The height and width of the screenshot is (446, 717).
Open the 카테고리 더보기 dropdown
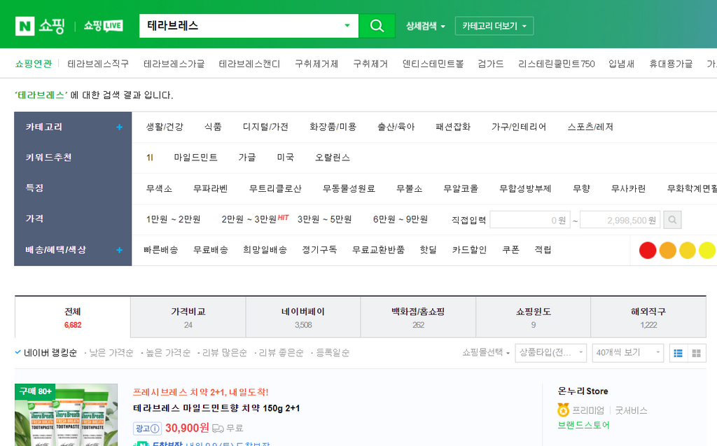494,26
